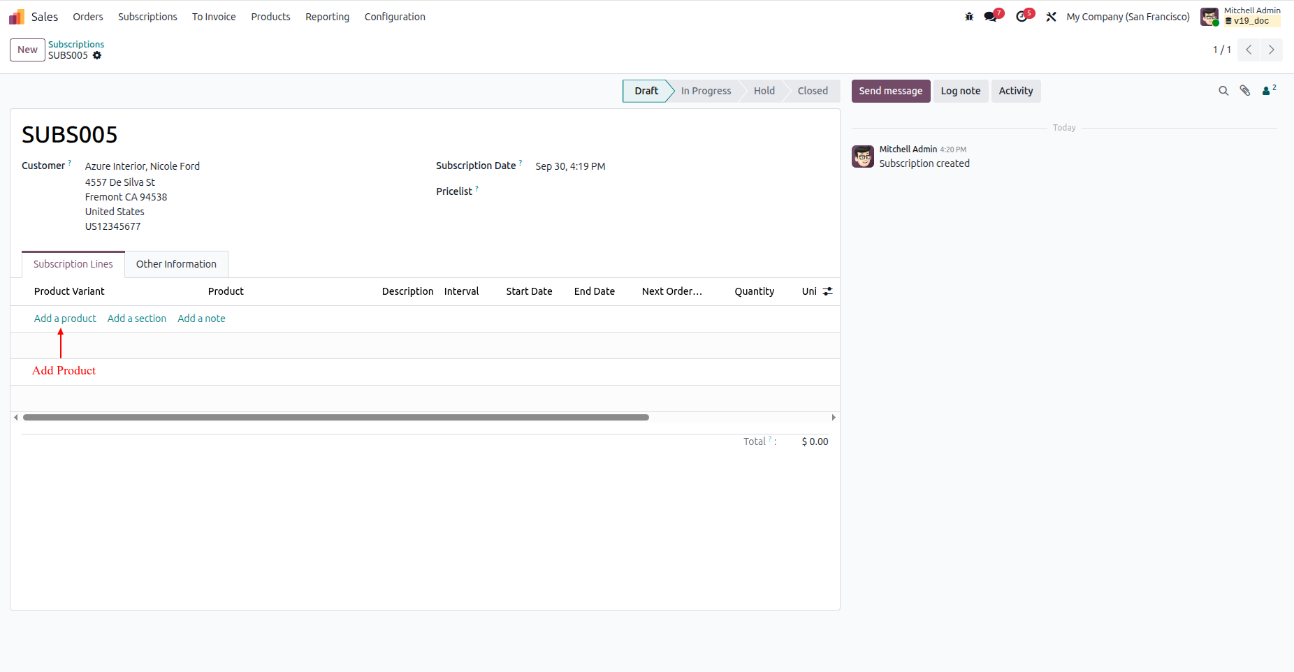
Task: Click Log note button
Action: click(961, 91)
